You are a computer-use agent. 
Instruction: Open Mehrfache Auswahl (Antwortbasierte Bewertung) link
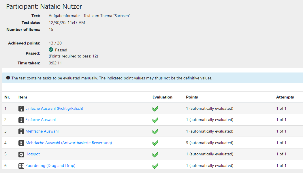(68, 143)
